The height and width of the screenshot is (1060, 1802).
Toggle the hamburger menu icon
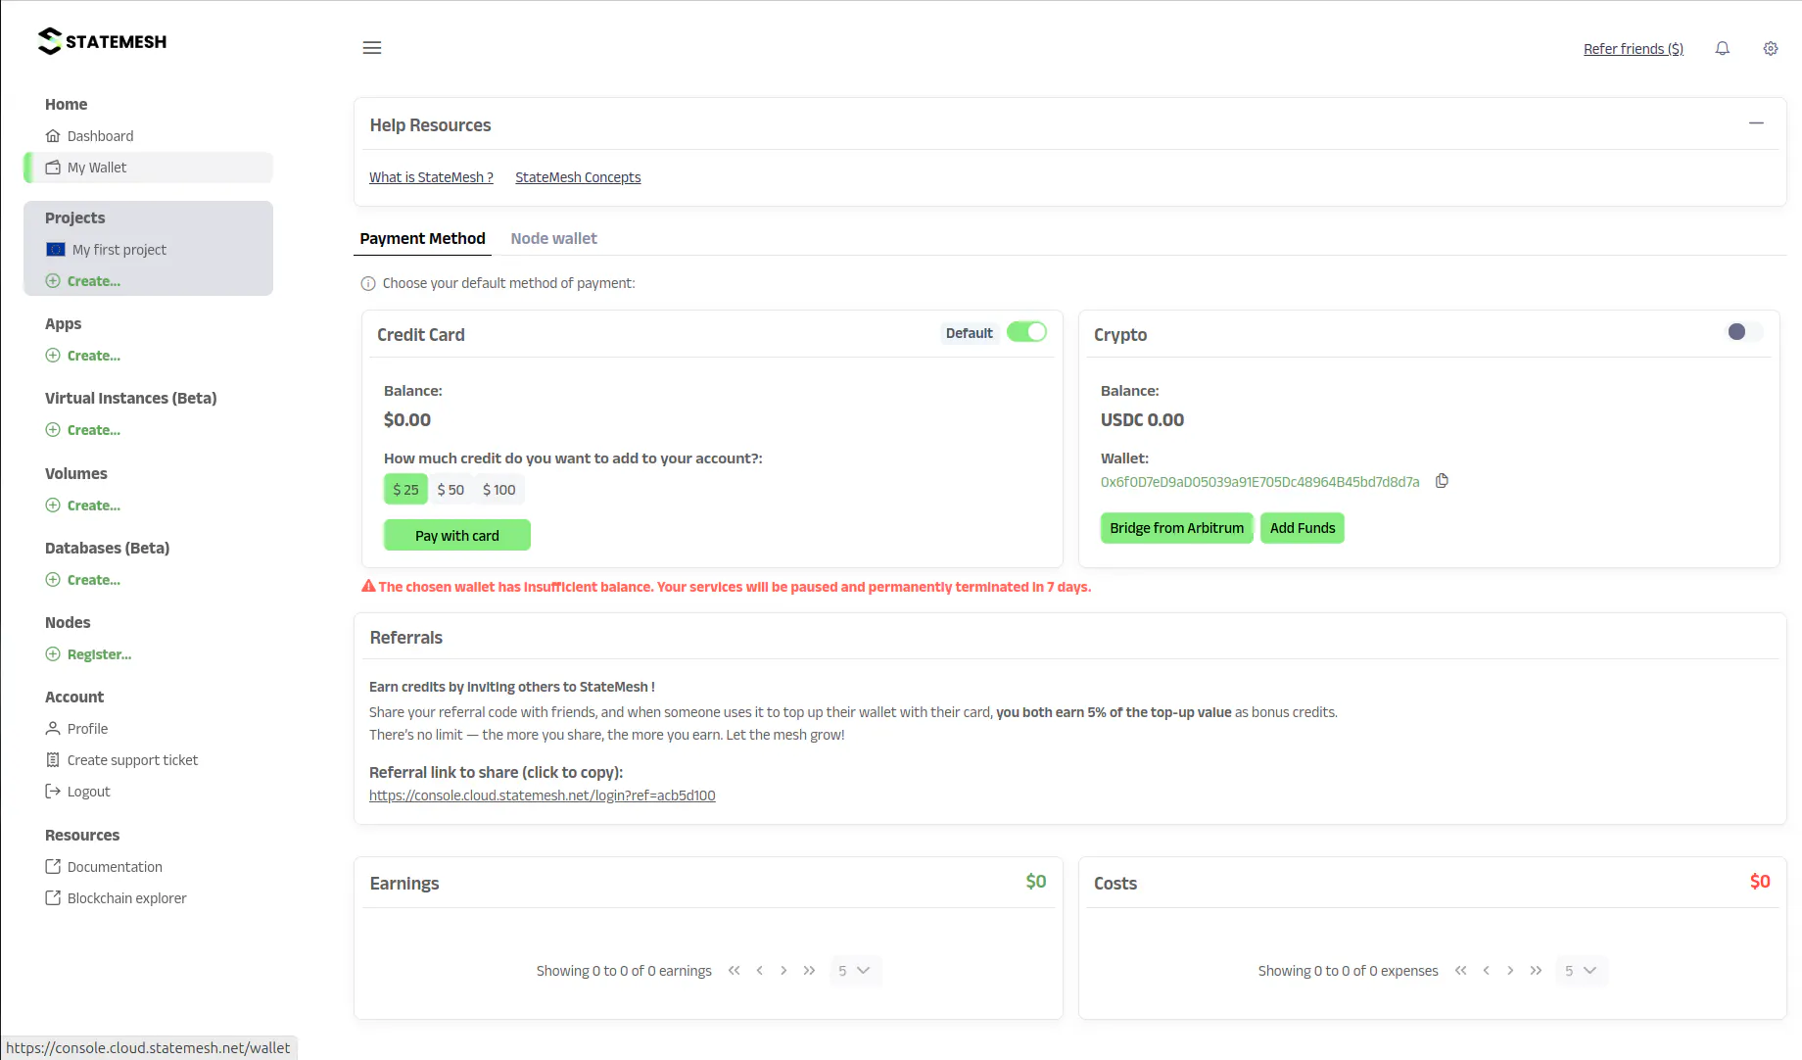pos(372,48)
